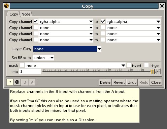
Task: Open the Layer Copy dropdown
Action: click(x=67, y=49)
